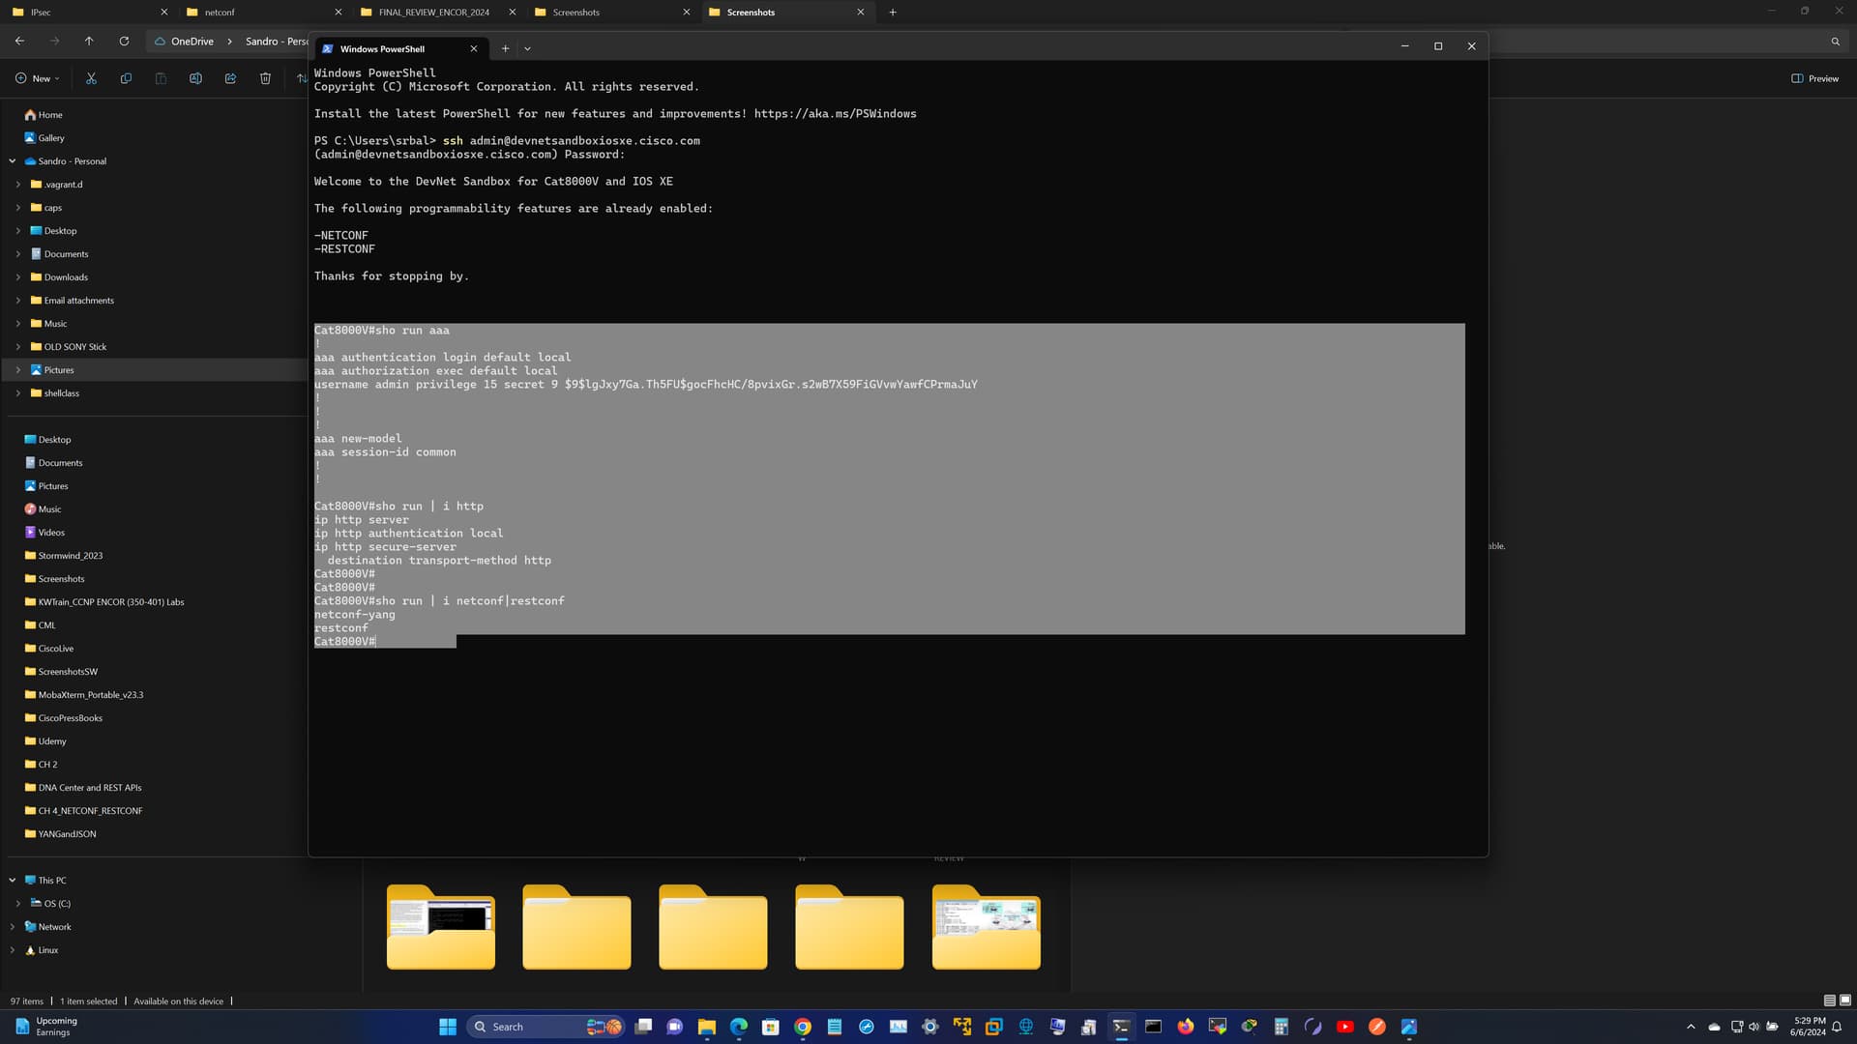Expand the Network tree node

coord(13,927)
